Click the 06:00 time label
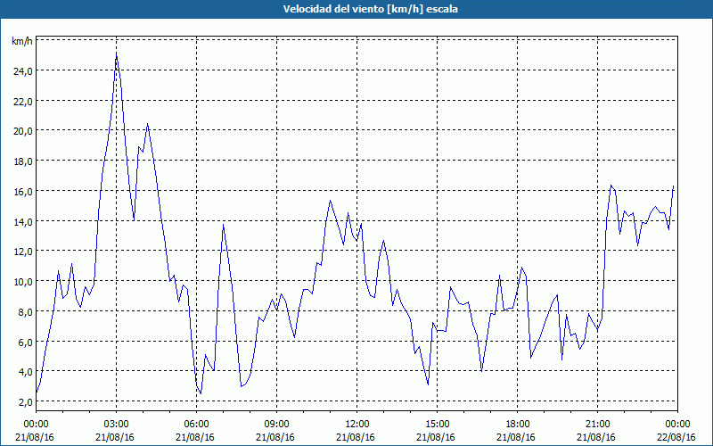713x446 pixels. tap(196, 425)
